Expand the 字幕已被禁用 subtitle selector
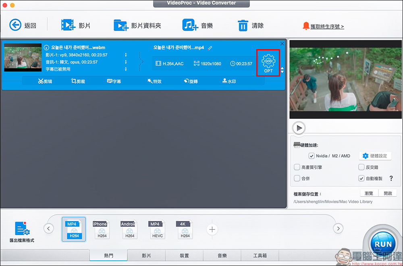Viewport: 403px width, 266px height. click(126, 69)
